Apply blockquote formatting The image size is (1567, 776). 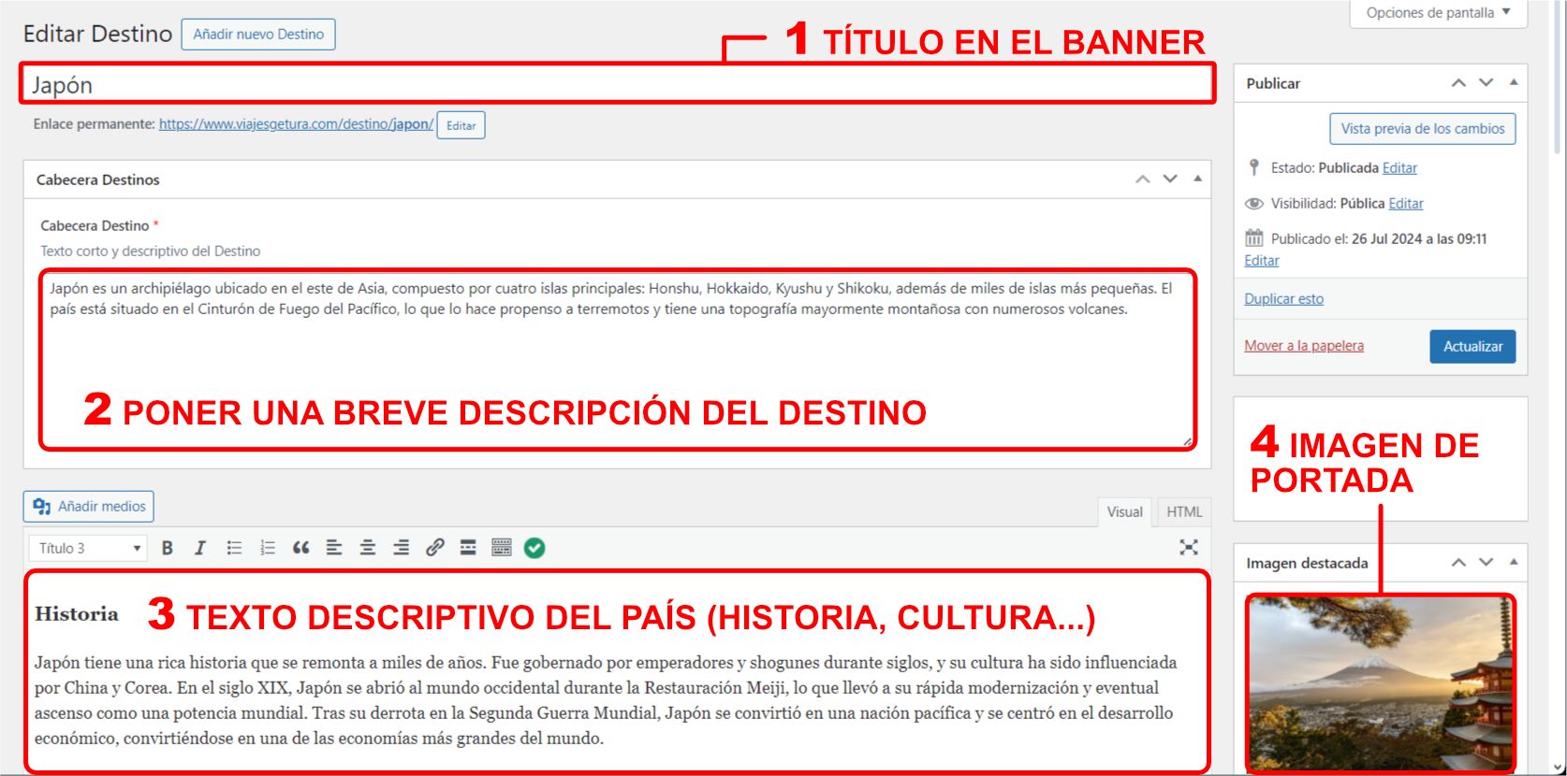(300, 548)
